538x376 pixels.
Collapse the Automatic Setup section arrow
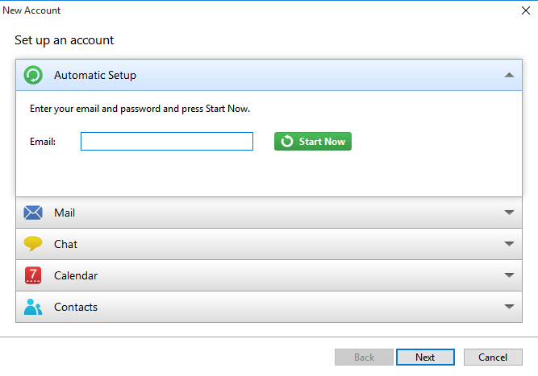[509, 76]
